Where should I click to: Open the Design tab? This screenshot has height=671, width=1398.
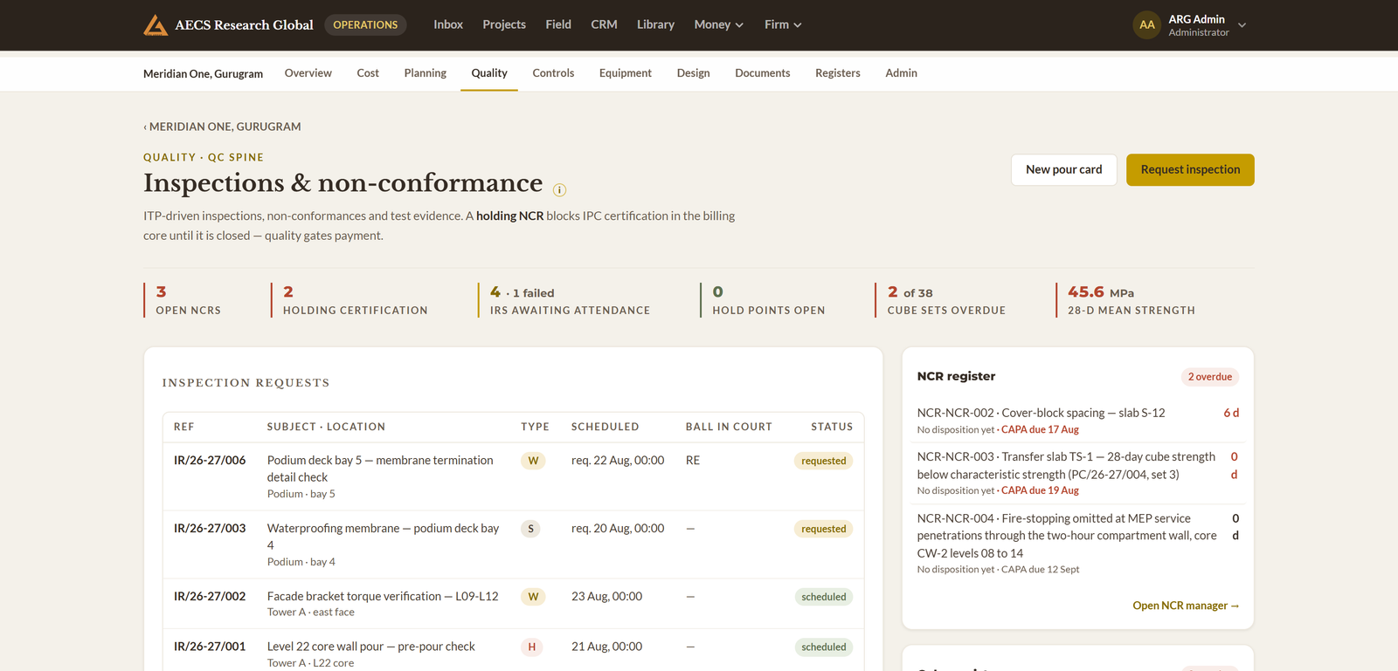(694, 73)
